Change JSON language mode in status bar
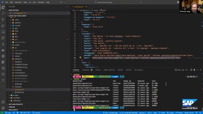This screenshot has width=203, height=114. click(x=162, y=113)
